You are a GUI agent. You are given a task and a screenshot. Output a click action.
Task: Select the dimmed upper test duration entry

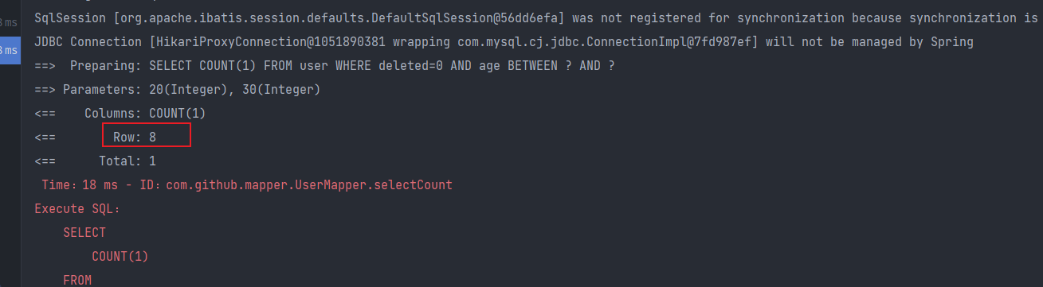(x=10, y=21)
